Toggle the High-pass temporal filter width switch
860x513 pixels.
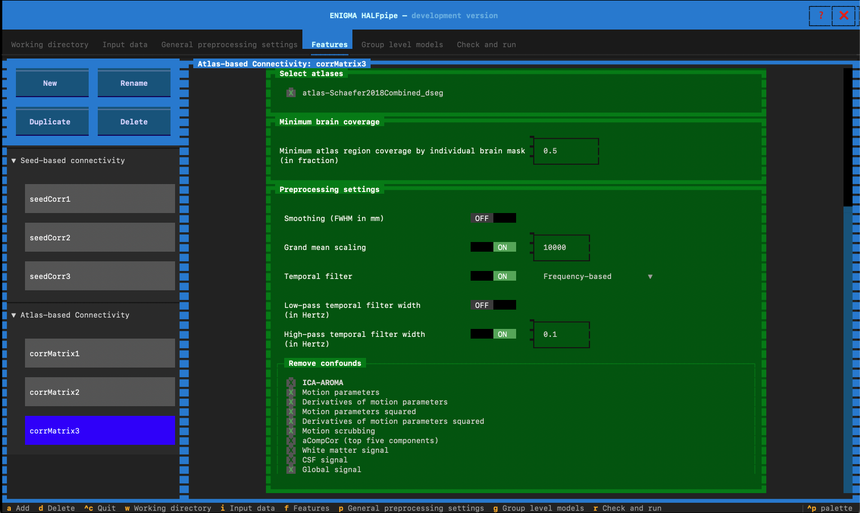click(x=493, y=334)
